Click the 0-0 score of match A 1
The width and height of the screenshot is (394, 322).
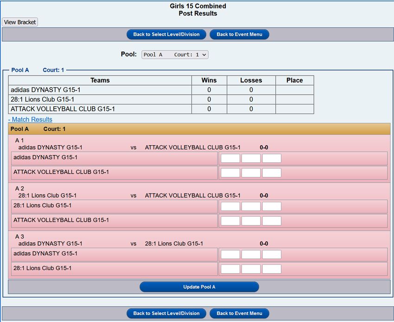point(264,148)
